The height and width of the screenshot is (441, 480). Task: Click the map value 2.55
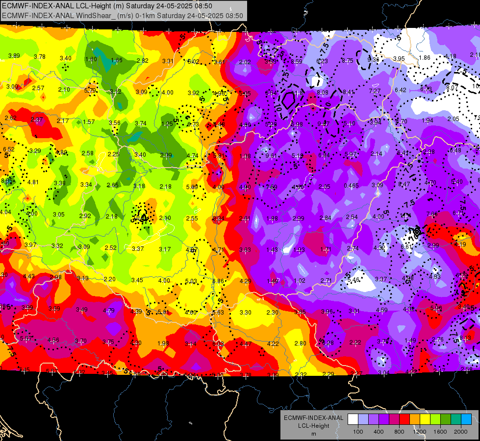pos(192,218)
